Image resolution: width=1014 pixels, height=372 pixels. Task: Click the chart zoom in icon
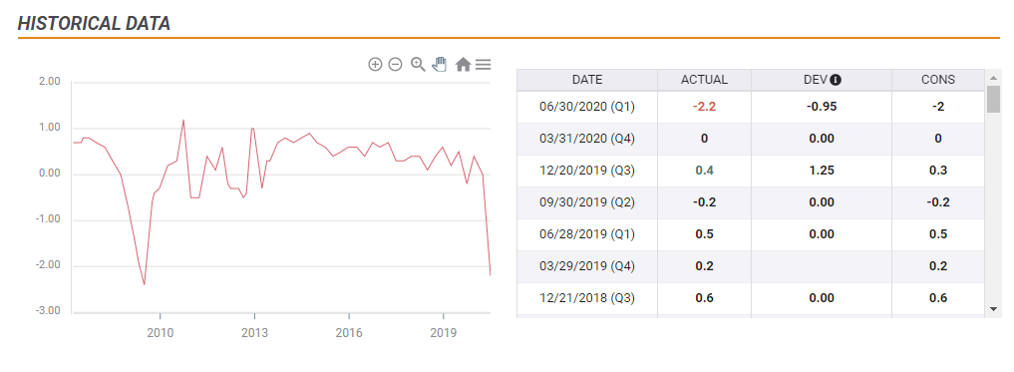[375, 64]
